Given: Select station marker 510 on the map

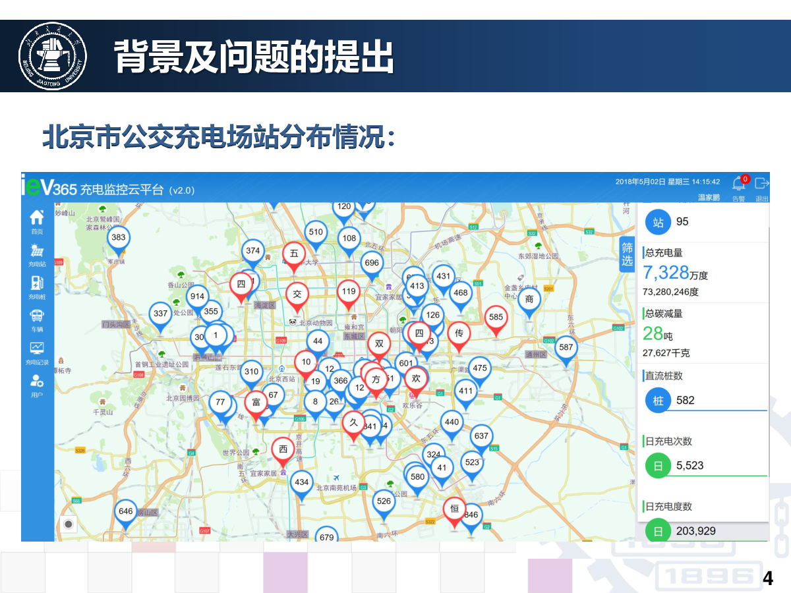Looking at the screenshot, I should point(316,236).
